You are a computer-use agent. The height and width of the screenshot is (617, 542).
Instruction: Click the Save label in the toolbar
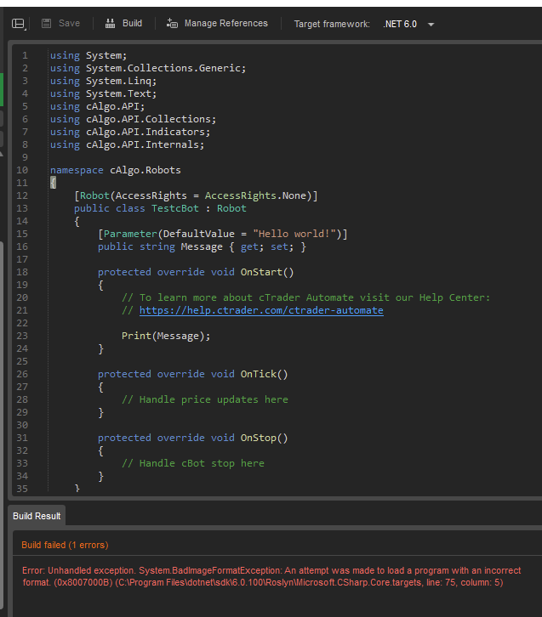coord(69,23)
